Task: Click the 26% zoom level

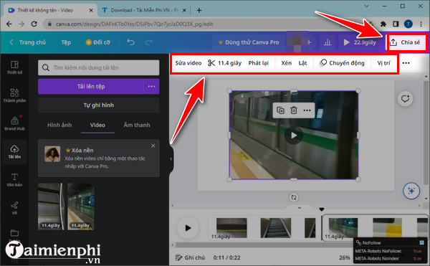Action: 345,257
